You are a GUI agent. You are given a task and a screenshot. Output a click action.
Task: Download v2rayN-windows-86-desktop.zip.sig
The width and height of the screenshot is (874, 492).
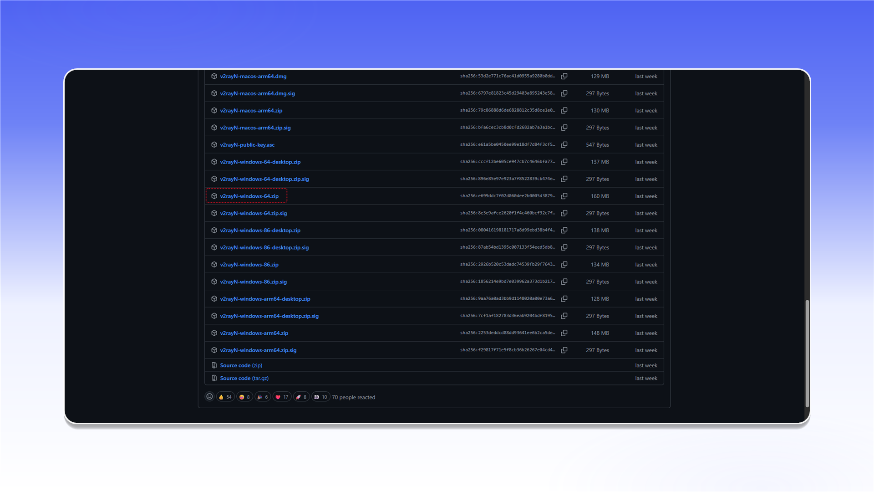pos(264,248)
